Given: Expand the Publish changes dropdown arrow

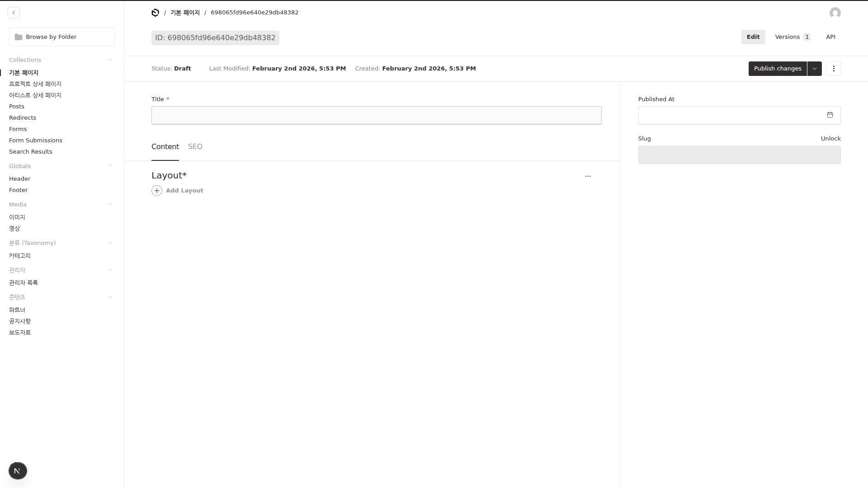Looking at the screenshot, I should (x=814, y=69).
